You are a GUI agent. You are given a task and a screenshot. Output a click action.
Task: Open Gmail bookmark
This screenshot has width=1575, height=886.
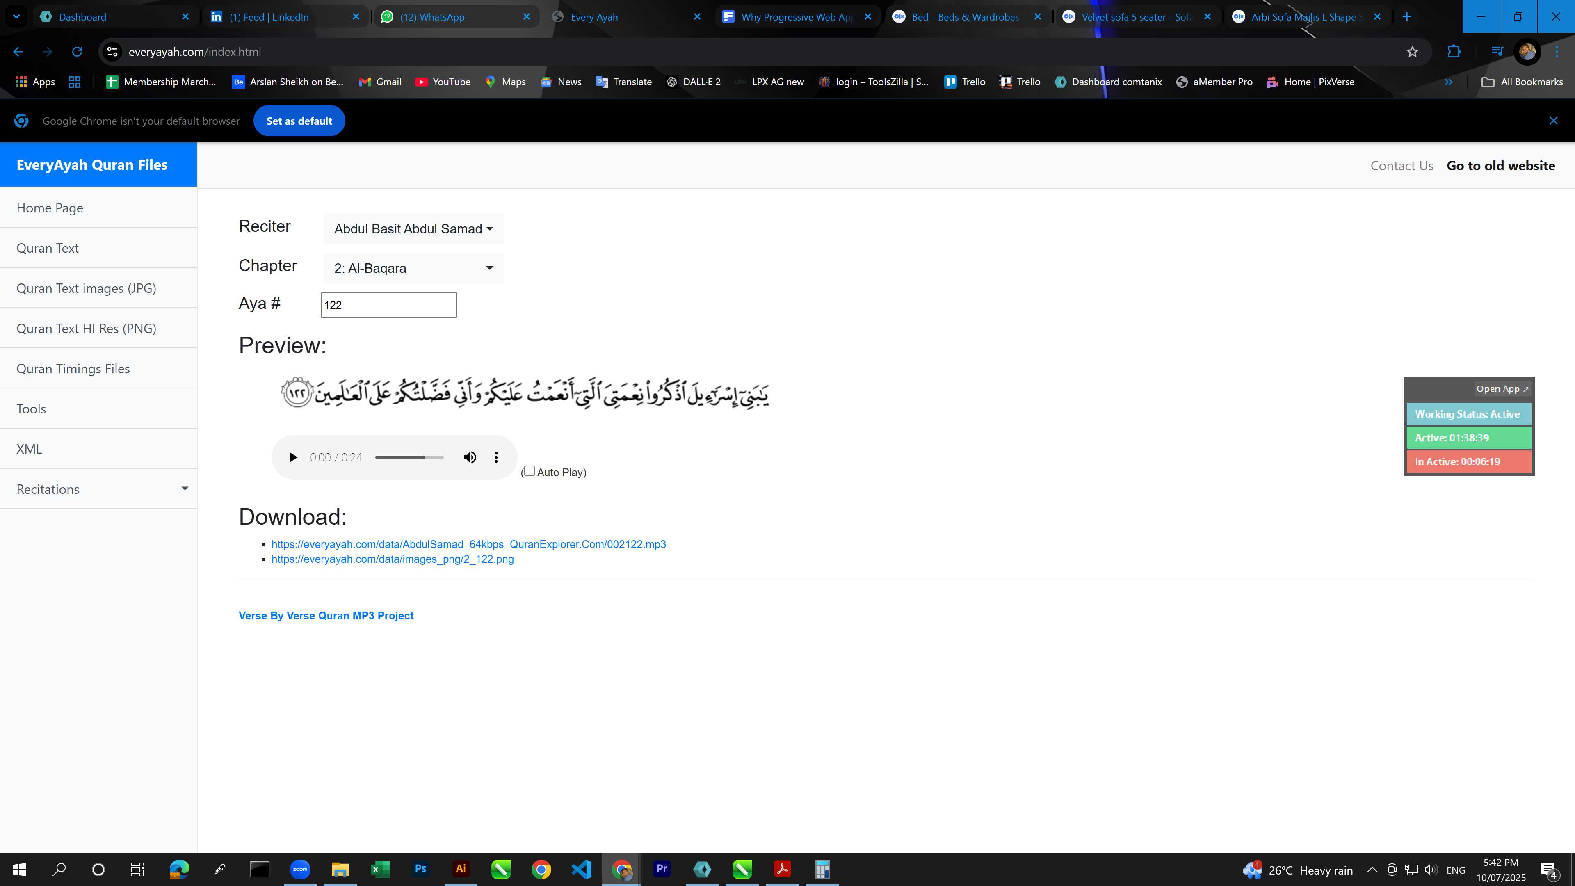click(380, 82)
